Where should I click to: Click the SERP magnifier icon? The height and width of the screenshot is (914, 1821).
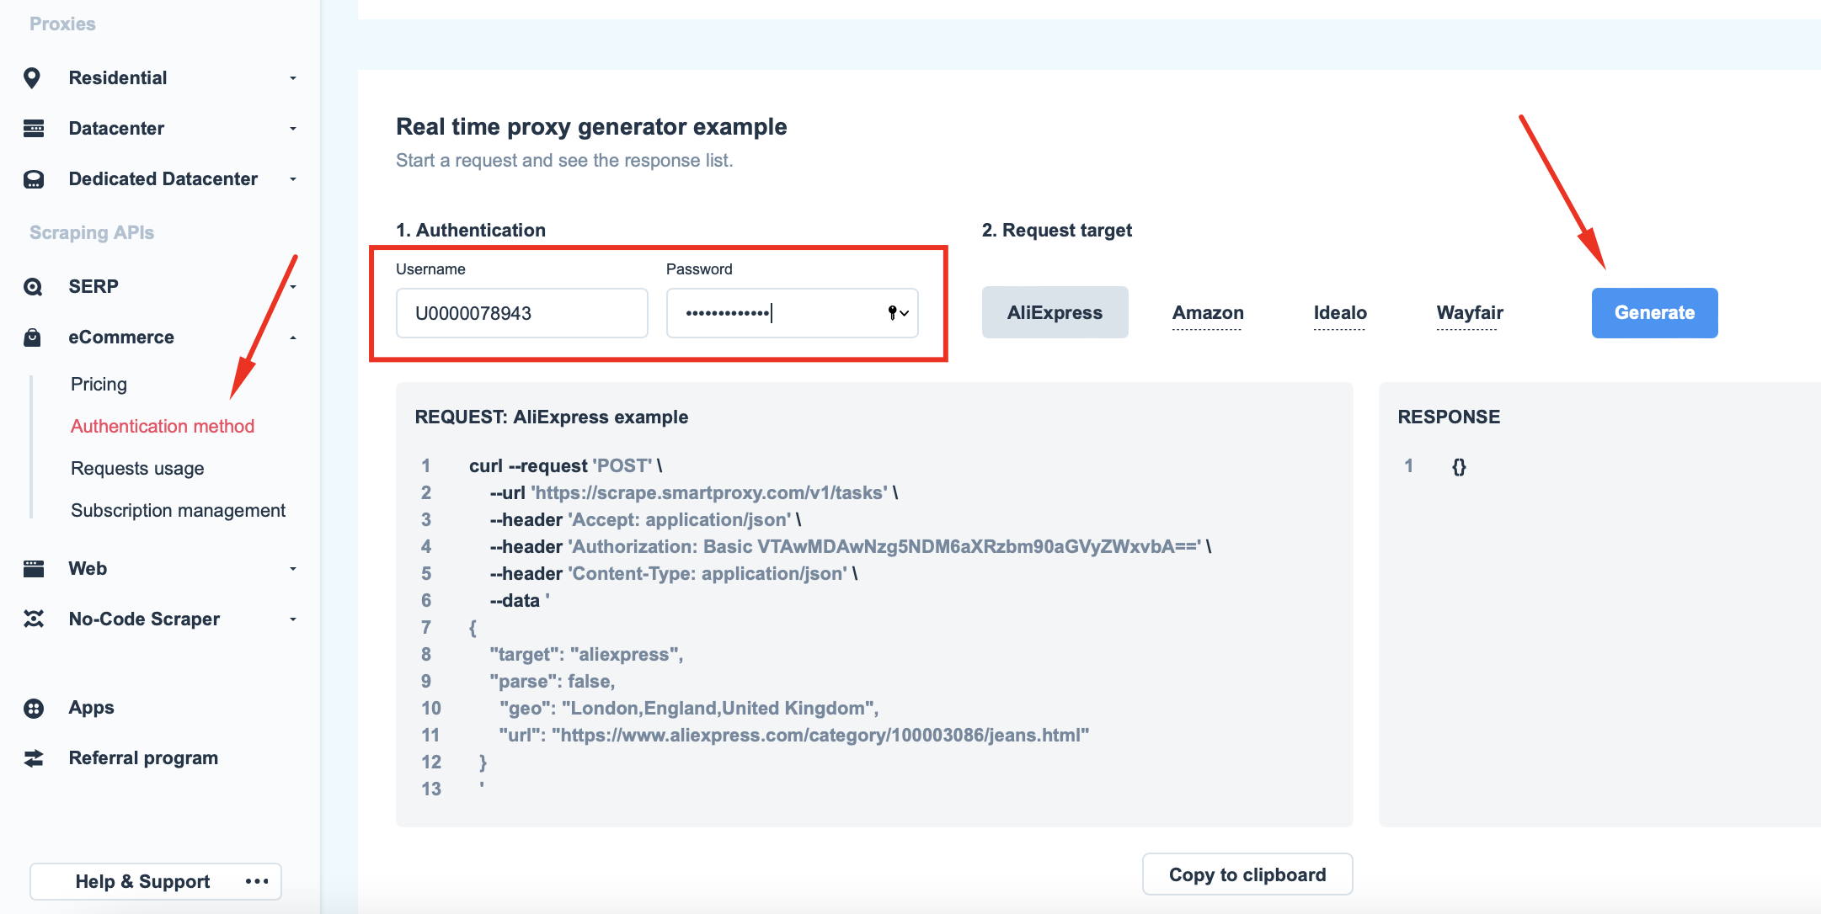(x=33, y=287)
